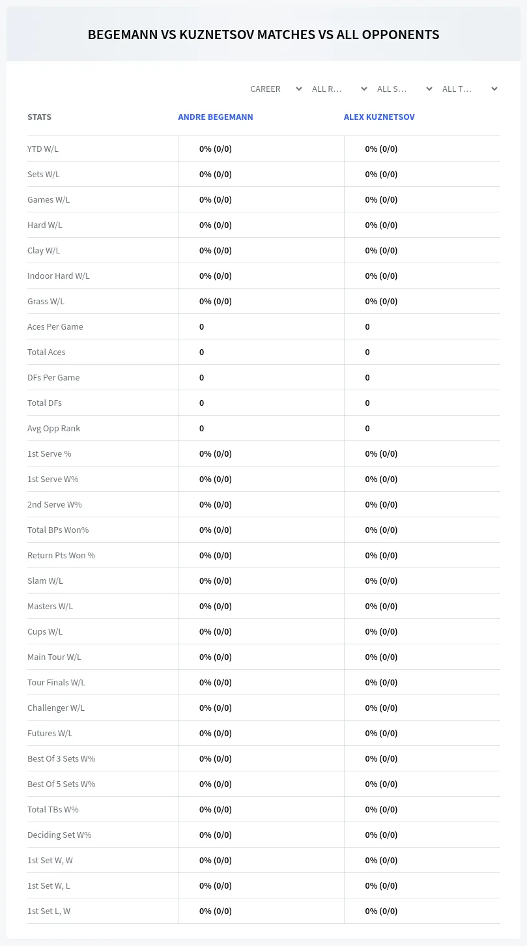Click the Challenger W/L row label
Screen dimensions: 527x946
(x=56, y=708)
